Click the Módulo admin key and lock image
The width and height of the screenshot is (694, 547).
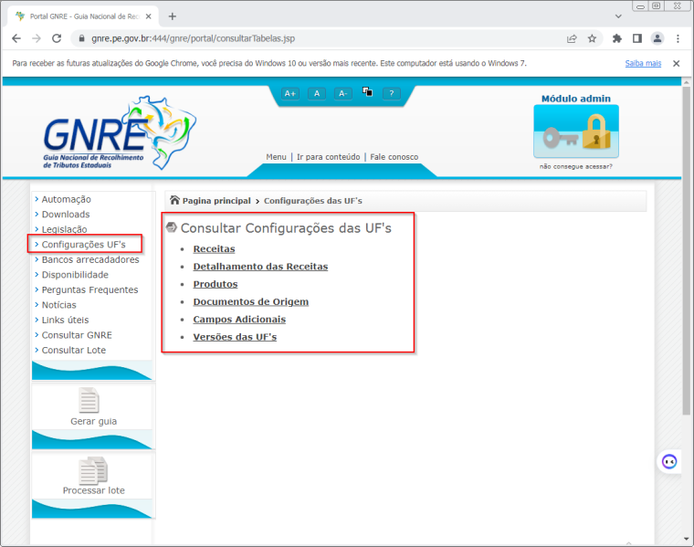click(576, 131)
